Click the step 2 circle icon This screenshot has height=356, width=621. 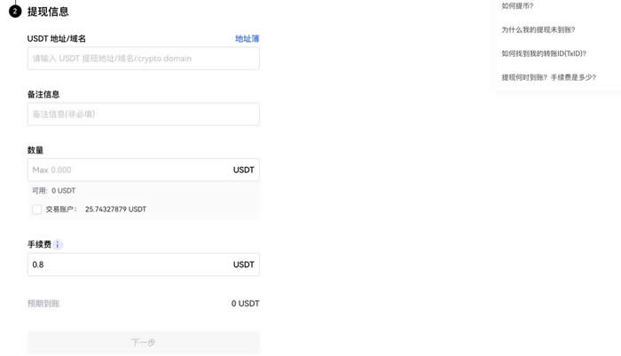[x=15, y=12]
